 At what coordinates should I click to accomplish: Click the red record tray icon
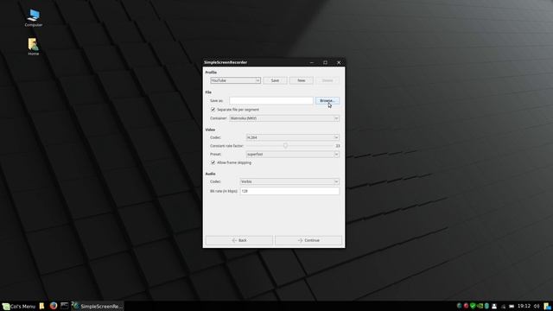coord(466,306)
